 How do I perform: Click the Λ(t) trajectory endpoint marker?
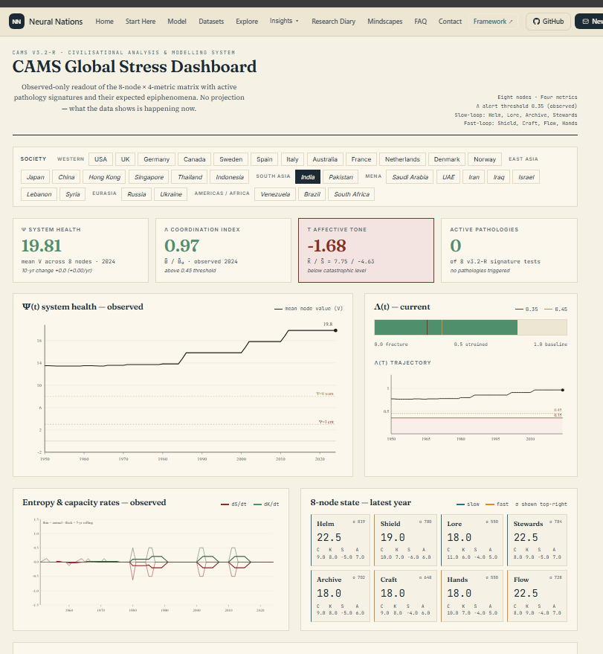(563, 390)
